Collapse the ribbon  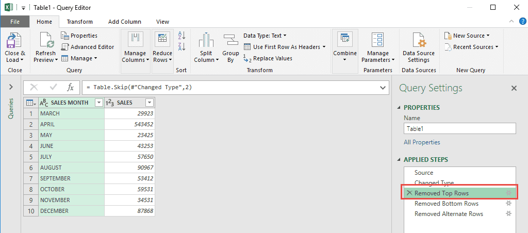pos(511,21)
